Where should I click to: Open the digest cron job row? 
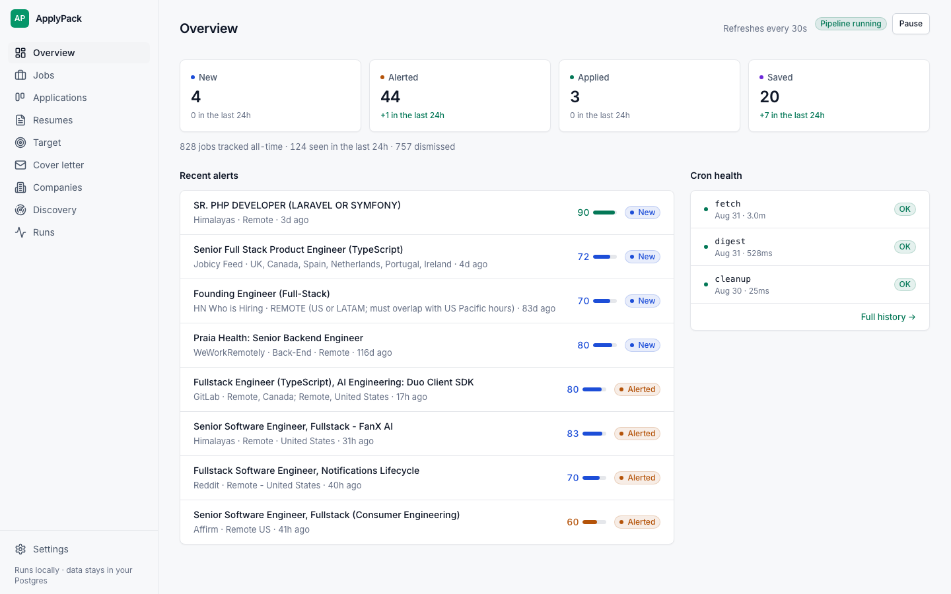pyautogui.click(x=810, y=247)
